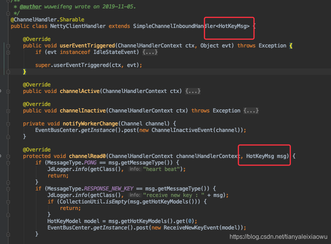Click the 'return;' statement after "heart beat" log
The height and width of the screenshot is (244, 331).
pyautogui.click(x=58, y=176)
